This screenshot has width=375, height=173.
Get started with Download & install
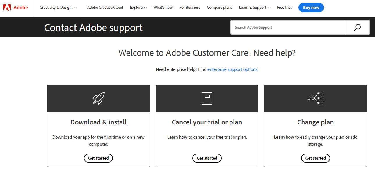pyautogui.click(x=98, y=158)
